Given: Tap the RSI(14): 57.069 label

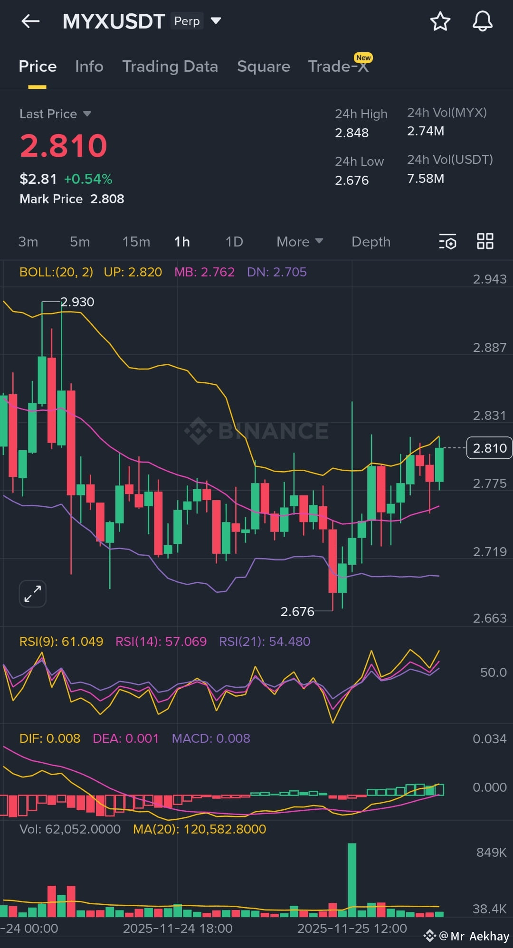Looking at the screenshot, I should (x=161, y=642).
